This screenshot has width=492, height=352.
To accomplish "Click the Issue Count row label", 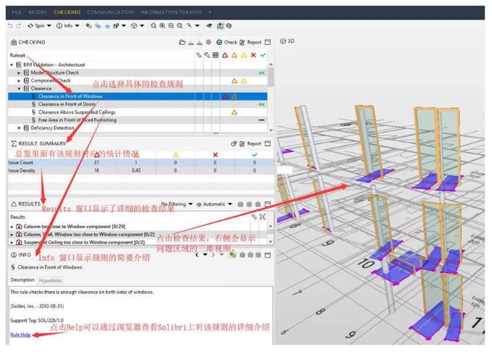I will pos(20,163).
